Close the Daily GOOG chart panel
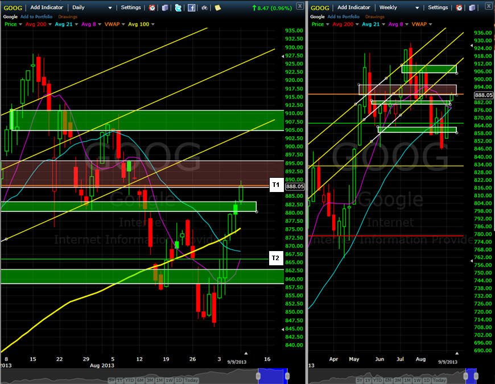 pyautogui.click(x=300, y=6)
